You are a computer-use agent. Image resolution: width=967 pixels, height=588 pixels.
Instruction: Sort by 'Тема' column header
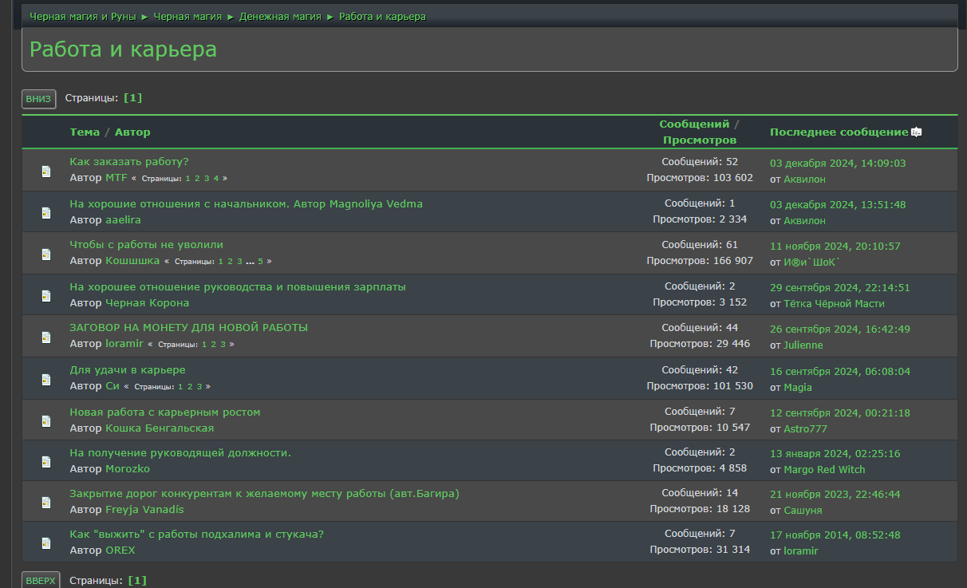click(85, 132)
